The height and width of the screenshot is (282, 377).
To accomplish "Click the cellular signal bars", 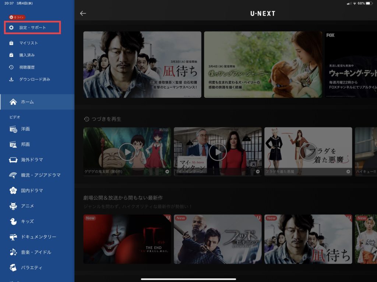I will (349, 3).
